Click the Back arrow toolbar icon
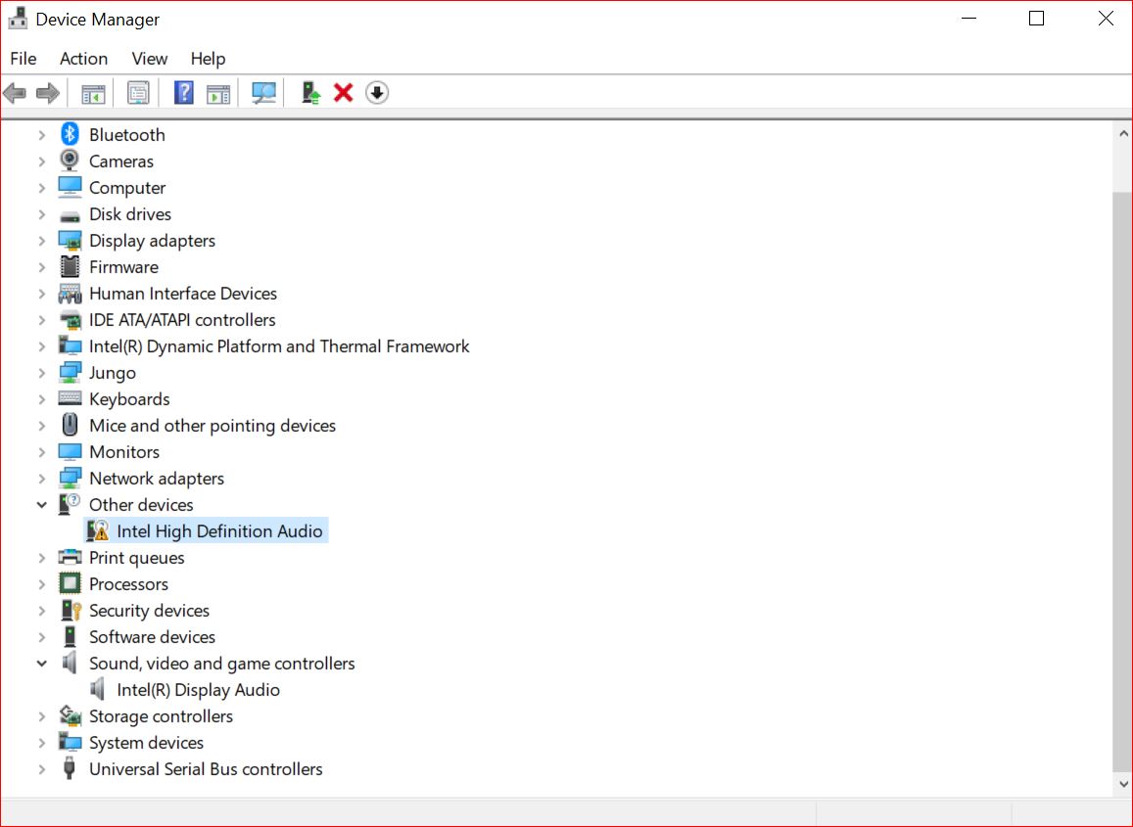 pyautogui.click(x=15, y=92)
